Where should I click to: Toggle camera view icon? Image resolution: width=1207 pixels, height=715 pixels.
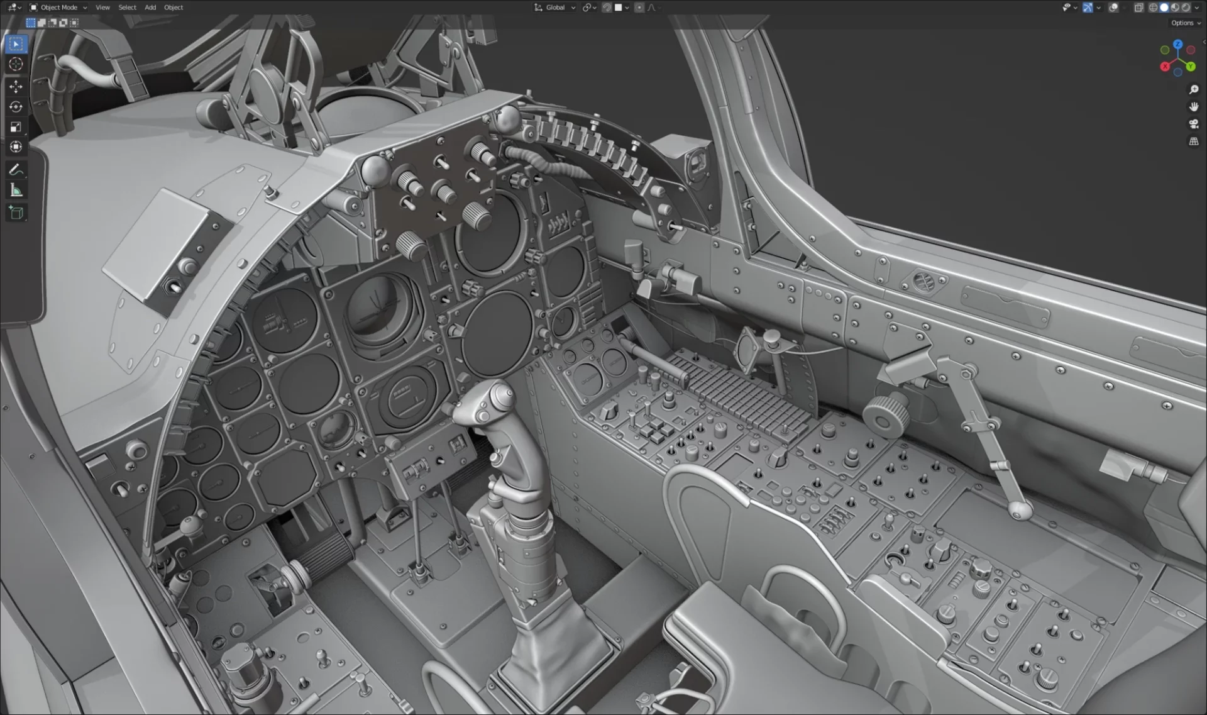(x=1193, y=124)
